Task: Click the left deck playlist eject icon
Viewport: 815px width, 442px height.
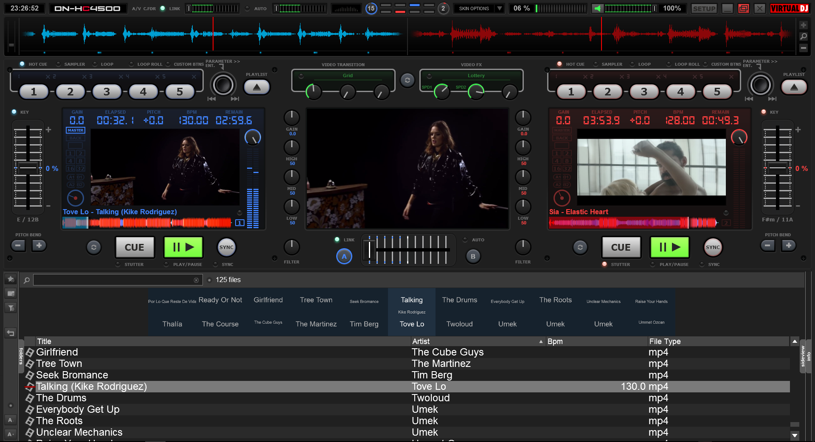Action: point(257,87)
